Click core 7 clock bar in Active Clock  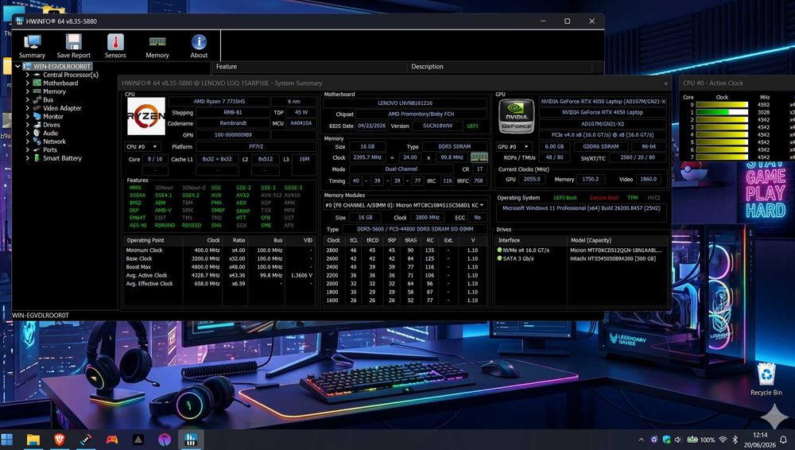pos(722,157)
